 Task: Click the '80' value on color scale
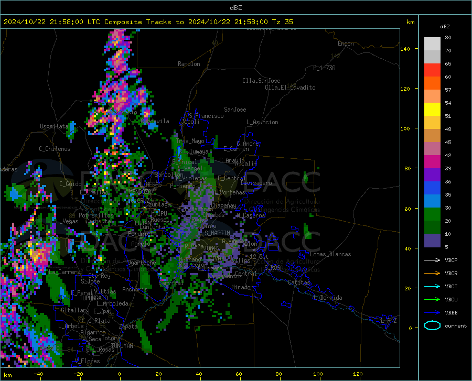(x=448, y=38)
